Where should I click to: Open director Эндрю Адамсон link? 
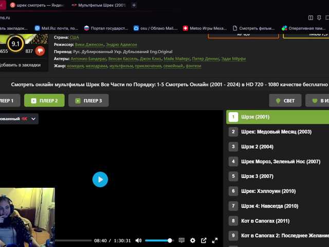[121, 45]
